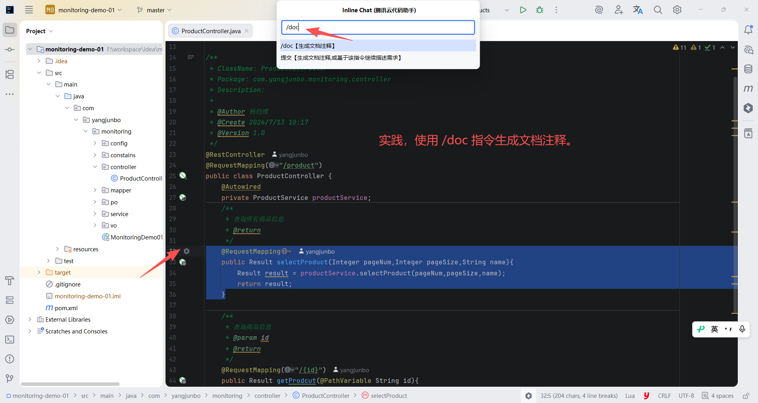Viewport: 758px width, 403px height.
Task: Open monitoring-demo-01 project dropdown
Action: 84,10
